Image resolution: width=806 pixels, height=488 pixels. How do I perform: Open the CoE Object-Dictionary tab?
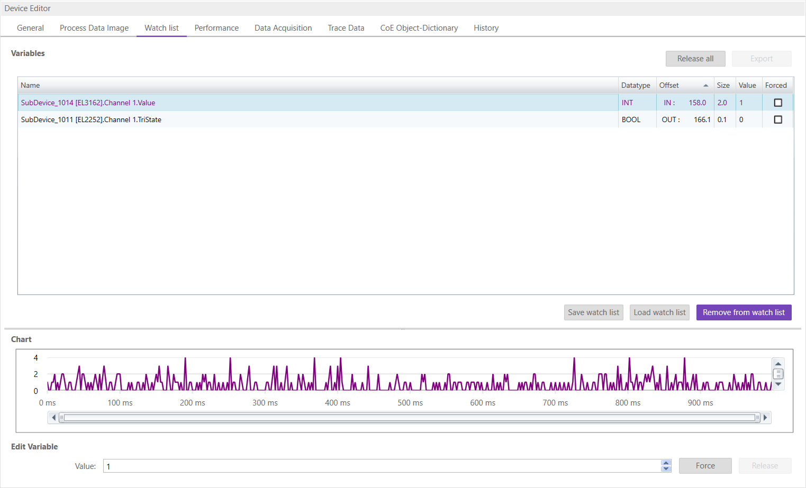pos(419,28)
